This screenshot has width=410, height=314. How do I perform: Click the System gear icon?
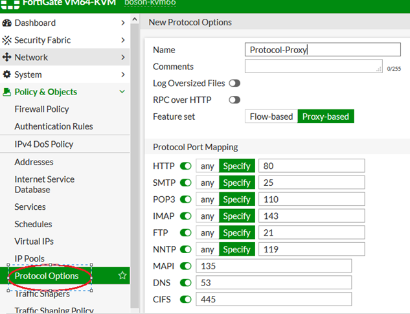click(x=7, y=75)
